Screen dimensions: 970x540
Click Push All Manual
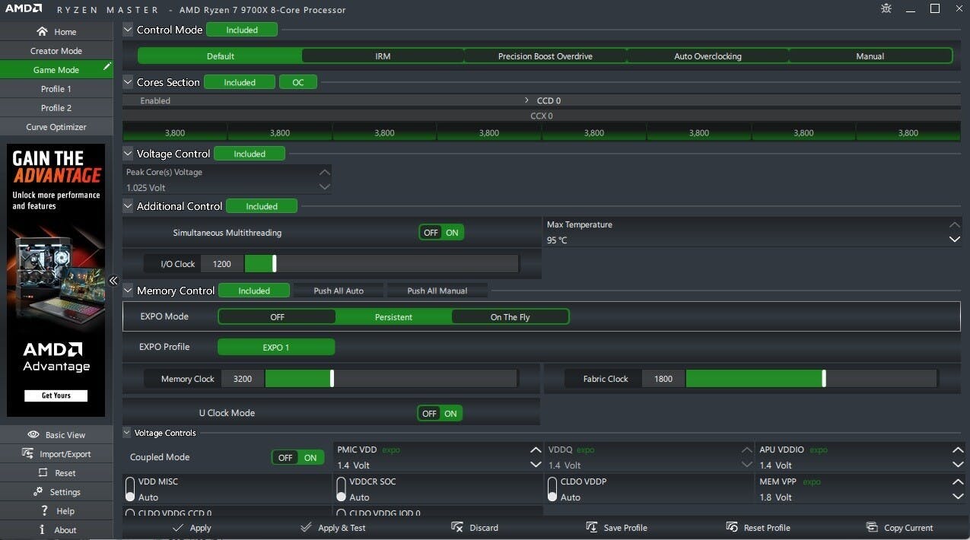click(x=437, y=291)
